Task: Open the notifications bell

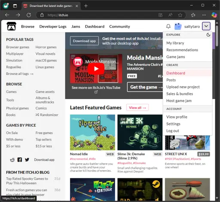Action: click(x=168, y=26)
